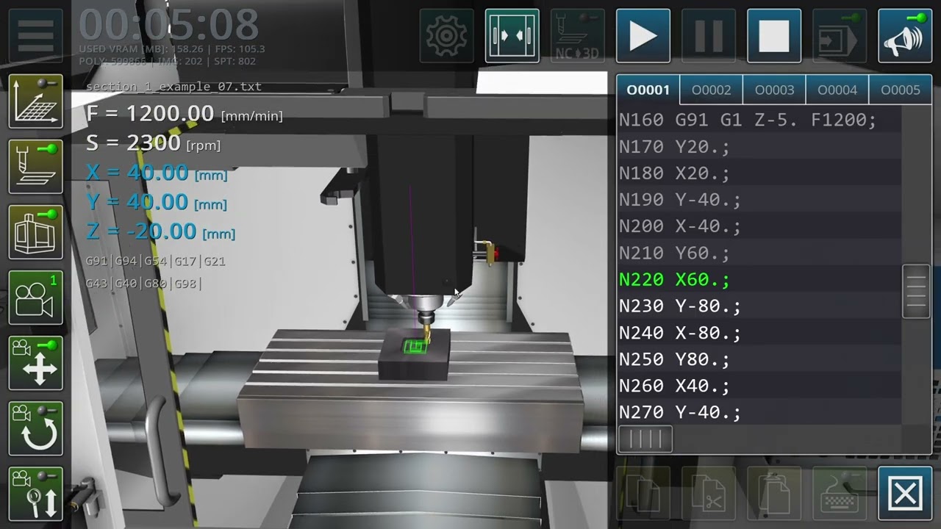Open the hamburger main menu
The height and width of the screenshot is (529, 941).
coord(35,35)
